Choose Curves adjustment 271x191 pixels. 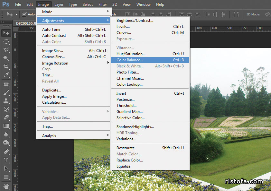pyautogui.click(x=150, y=32)
